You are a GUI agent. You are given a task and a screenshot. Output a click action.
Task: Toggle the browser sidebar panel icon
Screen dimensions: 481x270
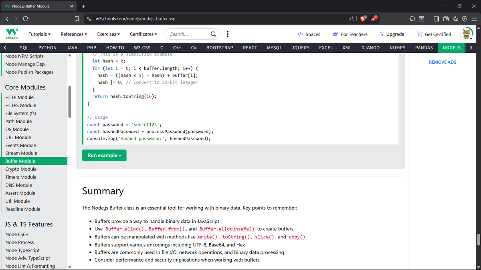click(436, 19)
